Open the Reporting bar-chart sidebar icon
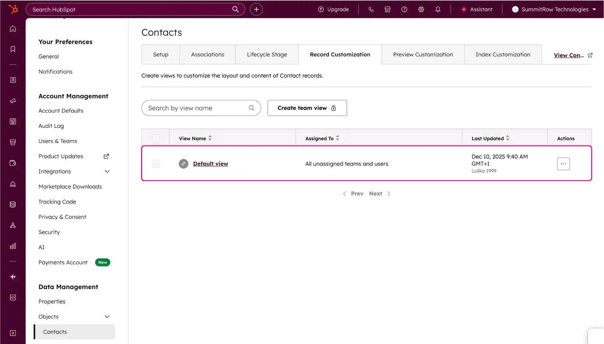The width and height of the screenshot is (604, 344). [13, 246]
